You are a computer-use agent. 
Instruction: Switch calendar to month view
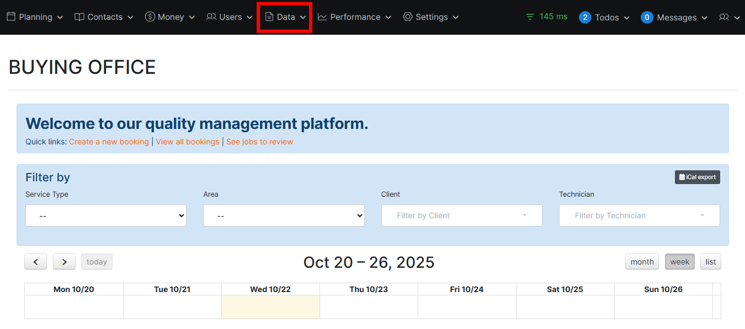642,262
